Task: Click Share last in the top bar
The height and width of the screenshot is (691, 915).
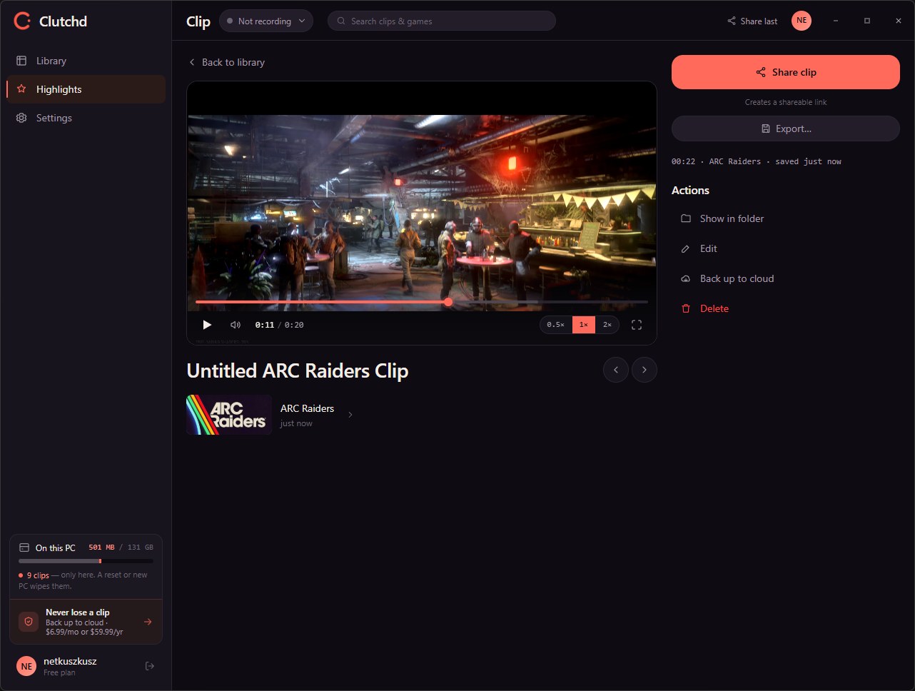Action: [x=752, y=21]
